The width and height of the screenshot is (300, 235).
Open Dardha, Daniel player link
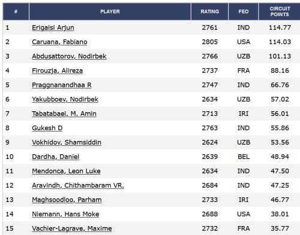[56, 157]
